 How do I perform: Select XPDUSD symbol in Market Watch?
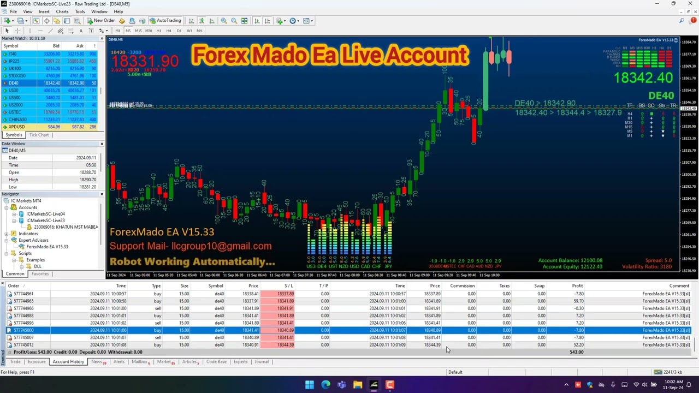coord(49,127)
